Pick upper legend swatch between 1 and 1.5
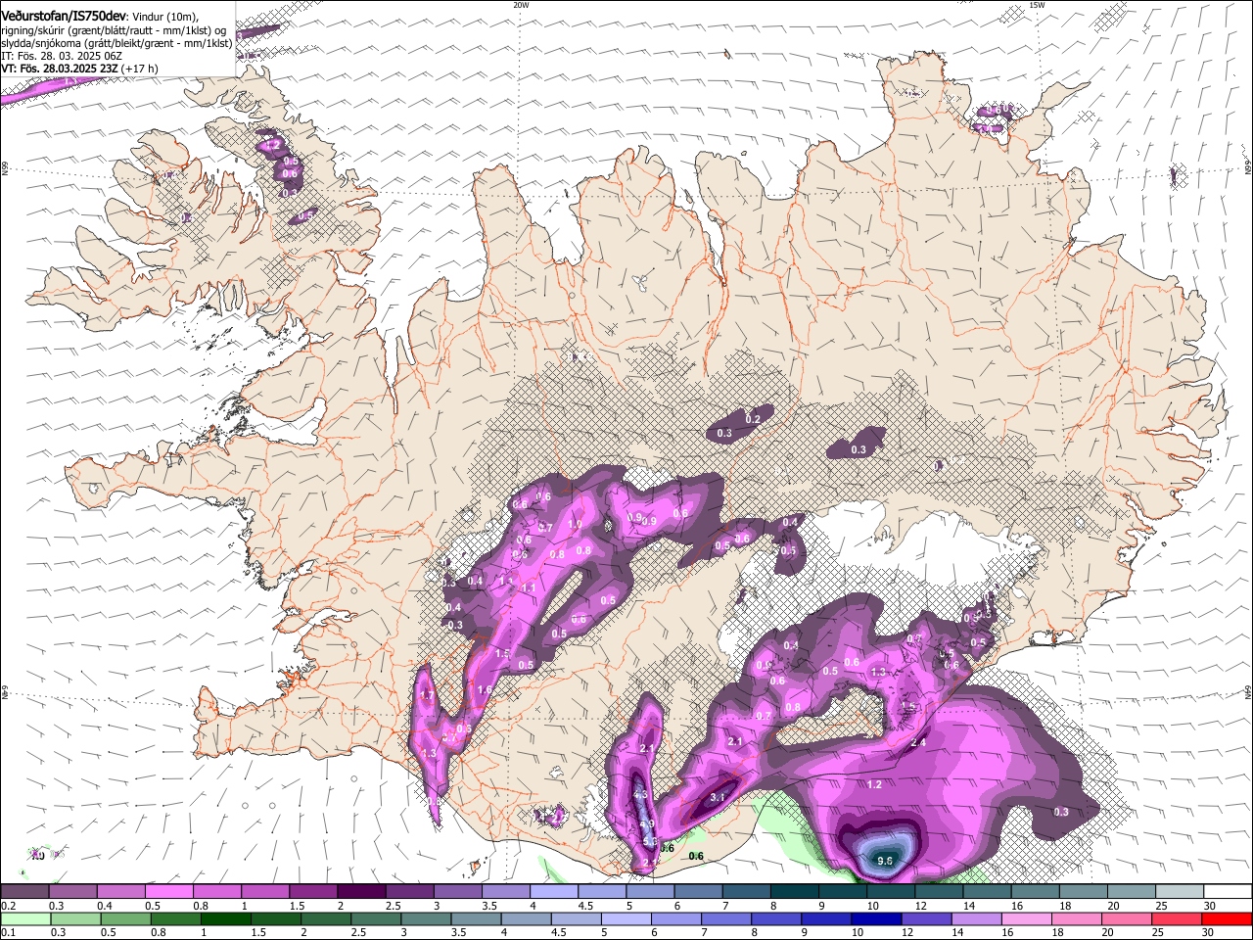This screenshot has height=940, width=1253. [x=265, y=892]
